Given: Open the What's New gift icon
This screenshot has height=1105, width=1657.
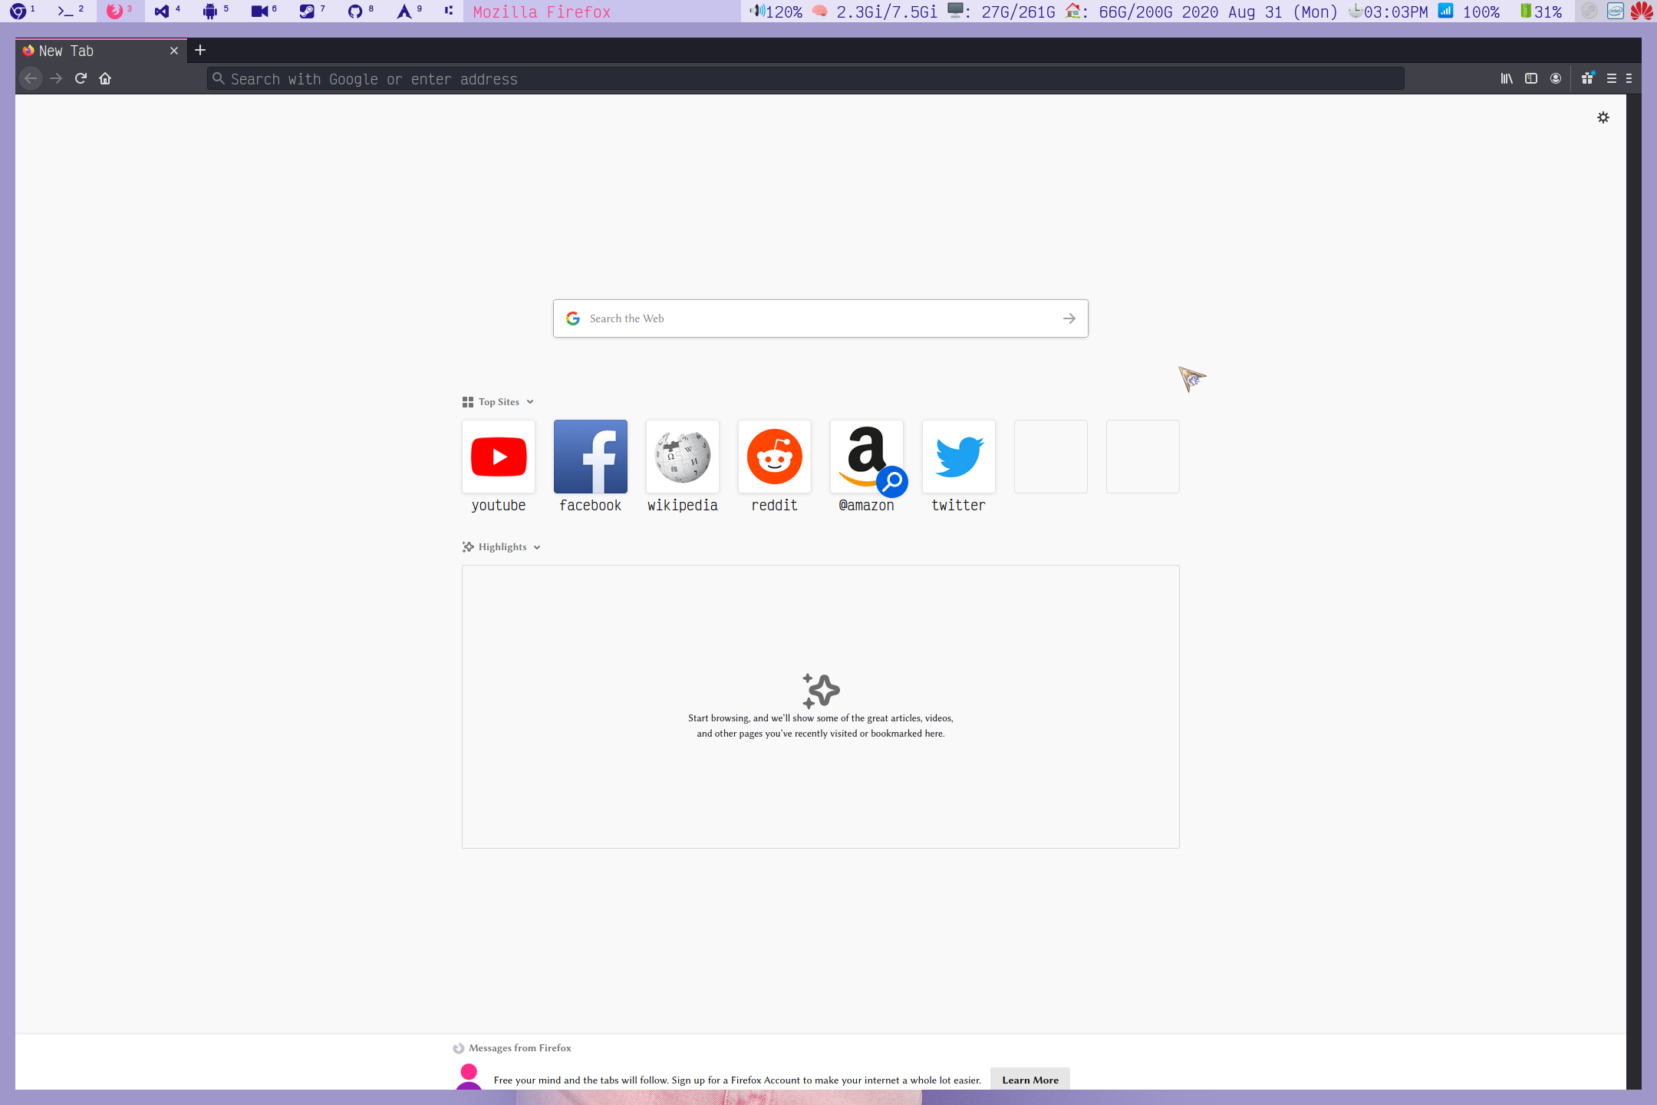Looking at the screenshot, I should click(x=1587, y=78).
